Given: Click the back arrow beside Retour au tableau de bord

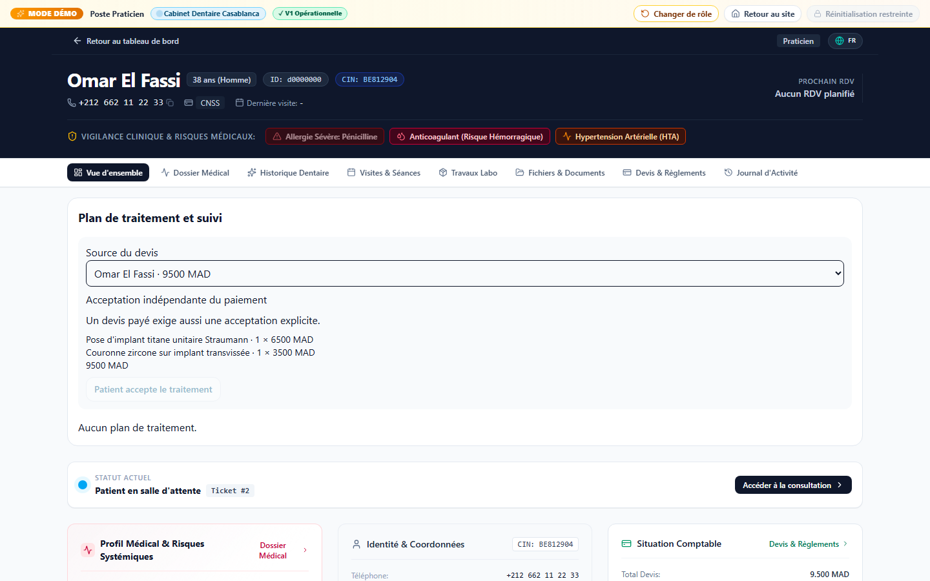Looking at the screenshot, I should 77,41.
